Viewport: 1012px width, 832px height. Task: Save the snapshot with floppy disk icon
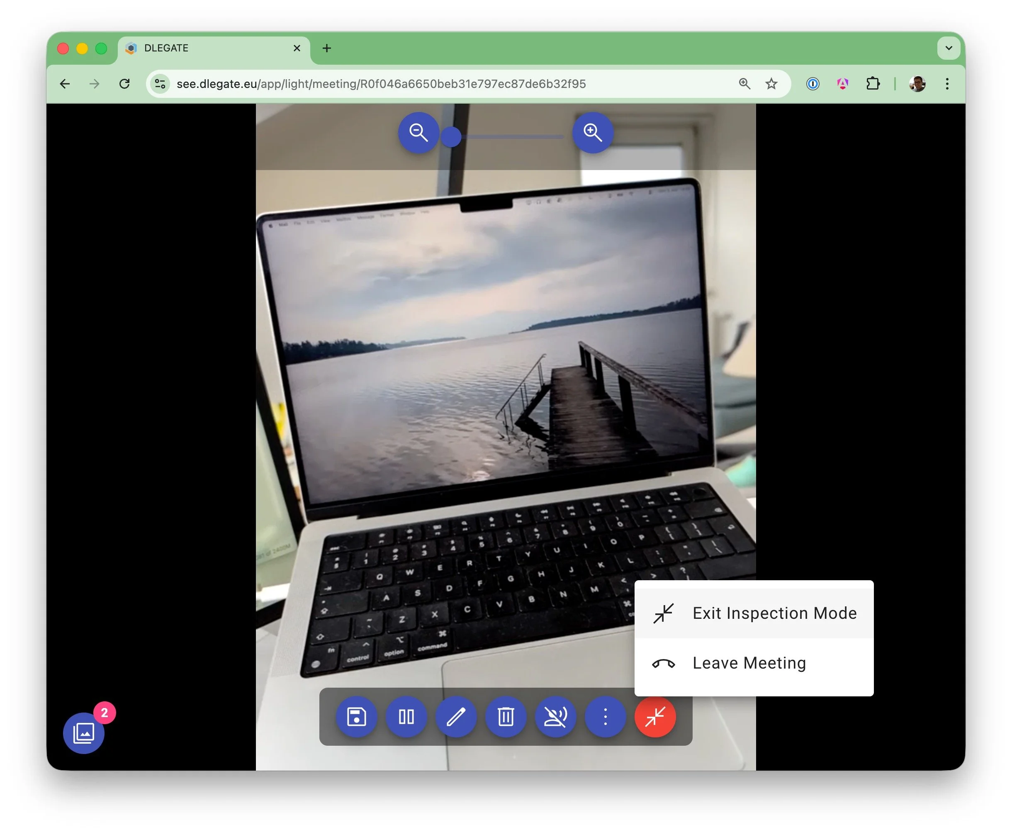tap(357, 717)
